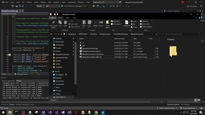The width and height of the screenshot is (205, 115).
Task: Open the Select Repository dropdown
Action: point(189,108)
